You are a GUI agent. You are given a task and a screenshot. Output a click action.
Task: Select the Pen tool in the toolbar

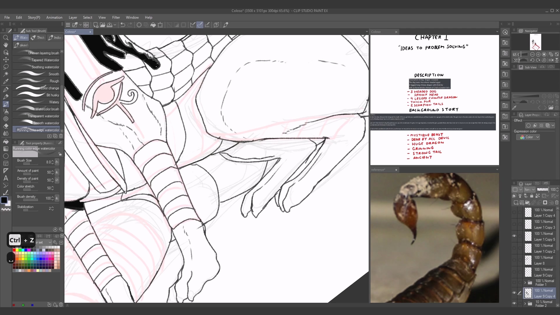pyautogui.click(x=6, y=89)
